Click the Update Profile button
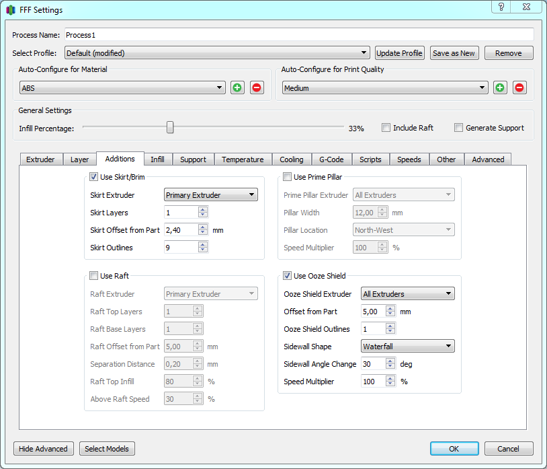 coord(399,53)
